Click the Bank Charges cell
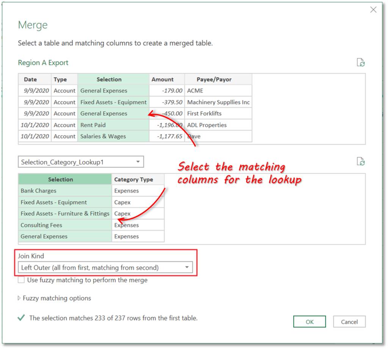 coord(39,191)
